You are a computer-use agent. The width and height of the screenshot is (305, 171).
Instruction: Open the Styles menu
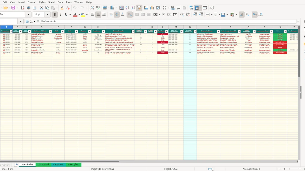pos(42,2)
